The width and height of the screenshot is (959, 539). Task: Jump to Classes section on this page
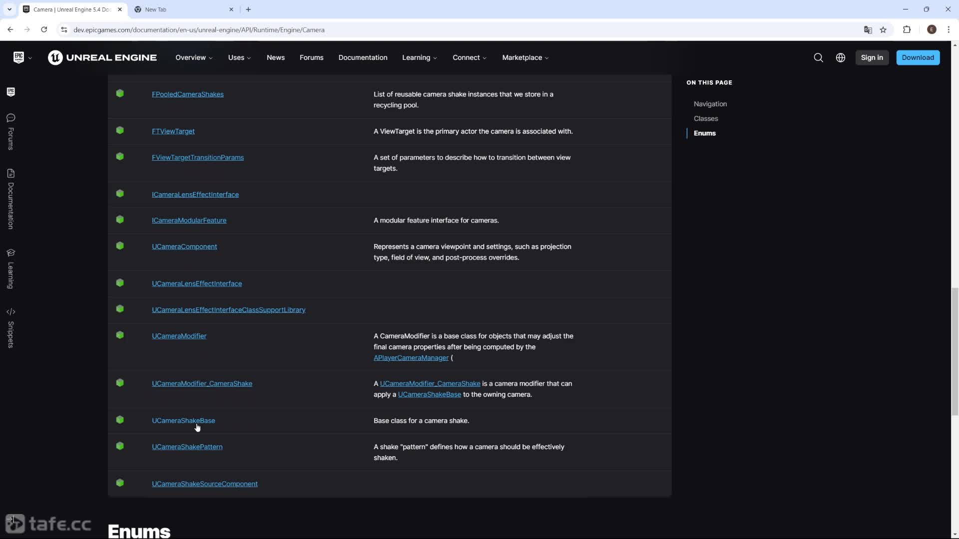coord(706,118)
